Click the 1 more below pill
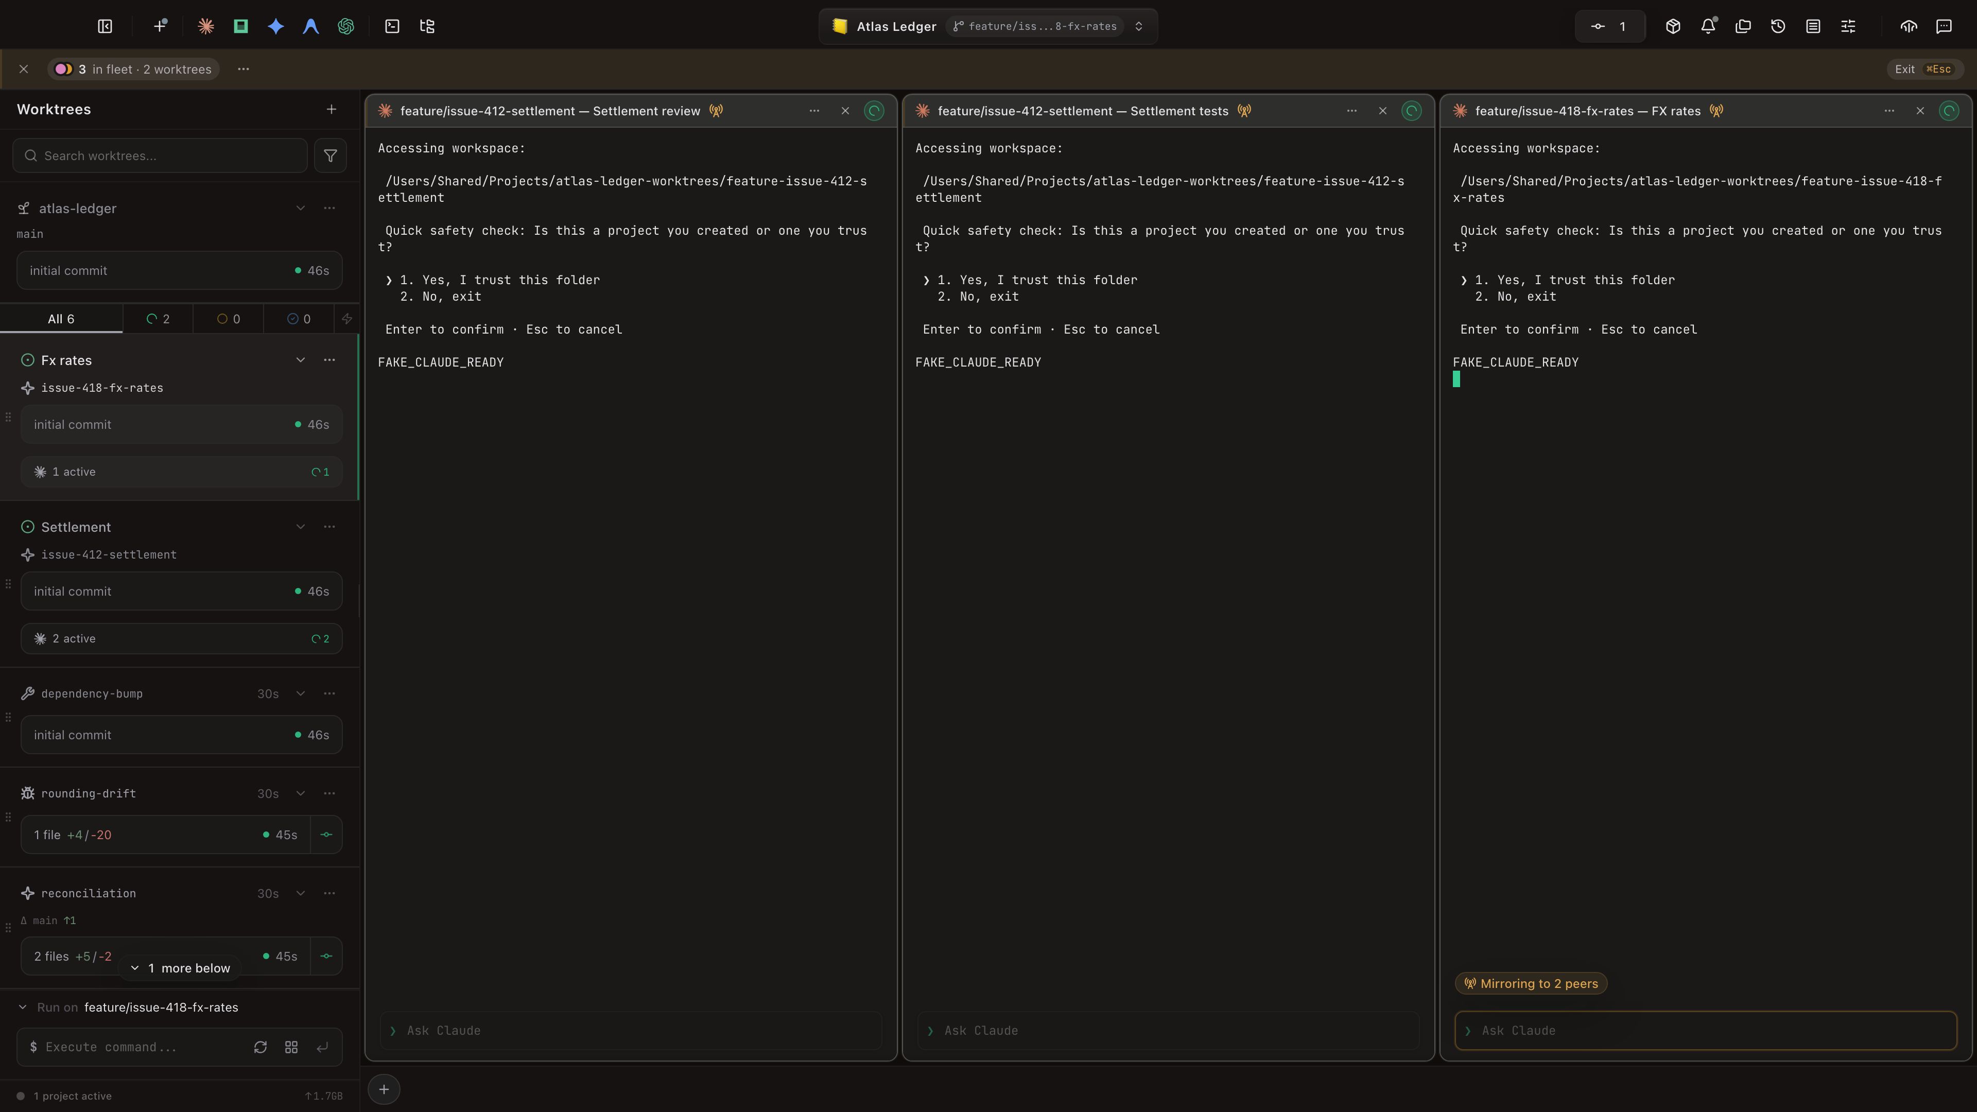 [x=180, y=968]
